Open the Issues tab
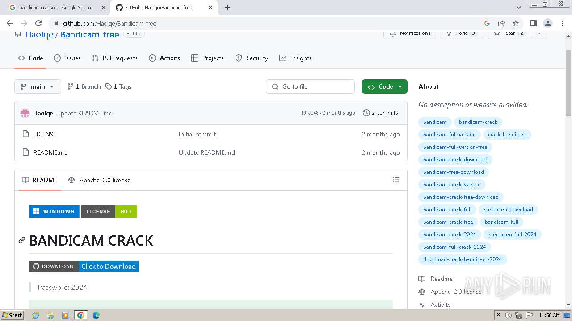Viewport: 572px width, 321px height. [67, 58]
